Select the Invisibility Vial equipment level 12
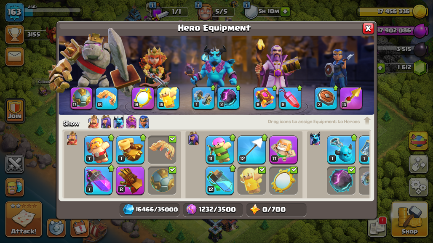This screenshot has height=243, width=433. click(220, 180)
